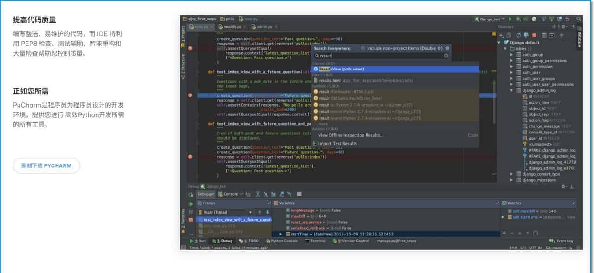Switch to the admin.py editor tab
594x273 pixels.
click(264, 27)
